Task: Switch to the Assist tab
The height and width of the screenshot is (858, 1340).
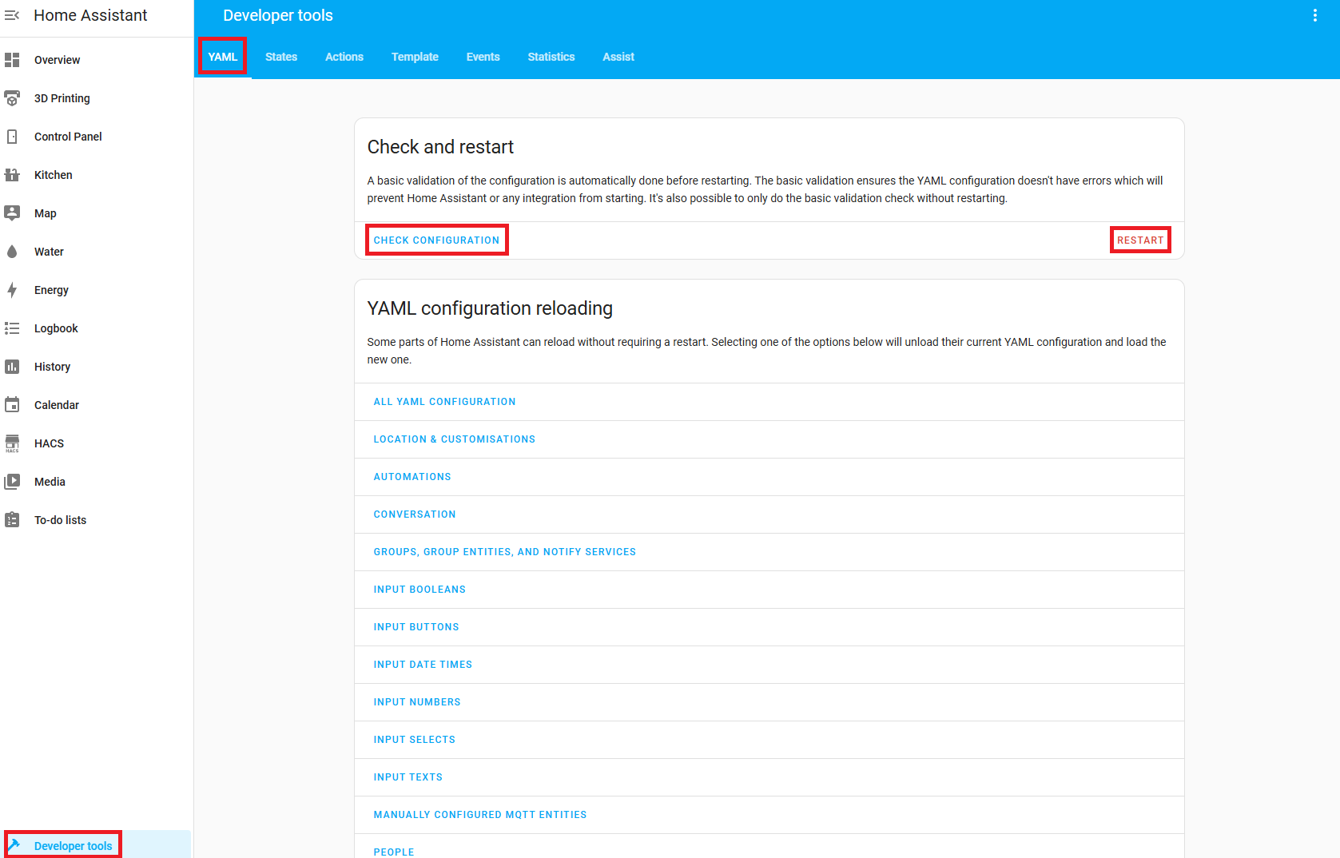Action: [x=618, y=57]
